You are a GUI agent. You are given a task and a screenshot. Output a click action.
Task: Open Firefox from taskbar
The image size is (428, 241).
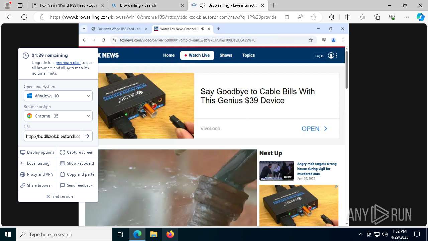tap(170, 234)
